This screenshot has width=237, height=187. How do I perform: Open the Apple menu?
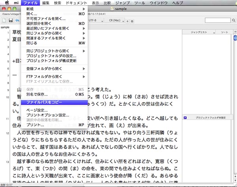tap(7, 3)
